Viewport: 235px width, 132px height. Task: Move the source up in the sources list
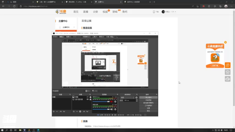(84, 111)
